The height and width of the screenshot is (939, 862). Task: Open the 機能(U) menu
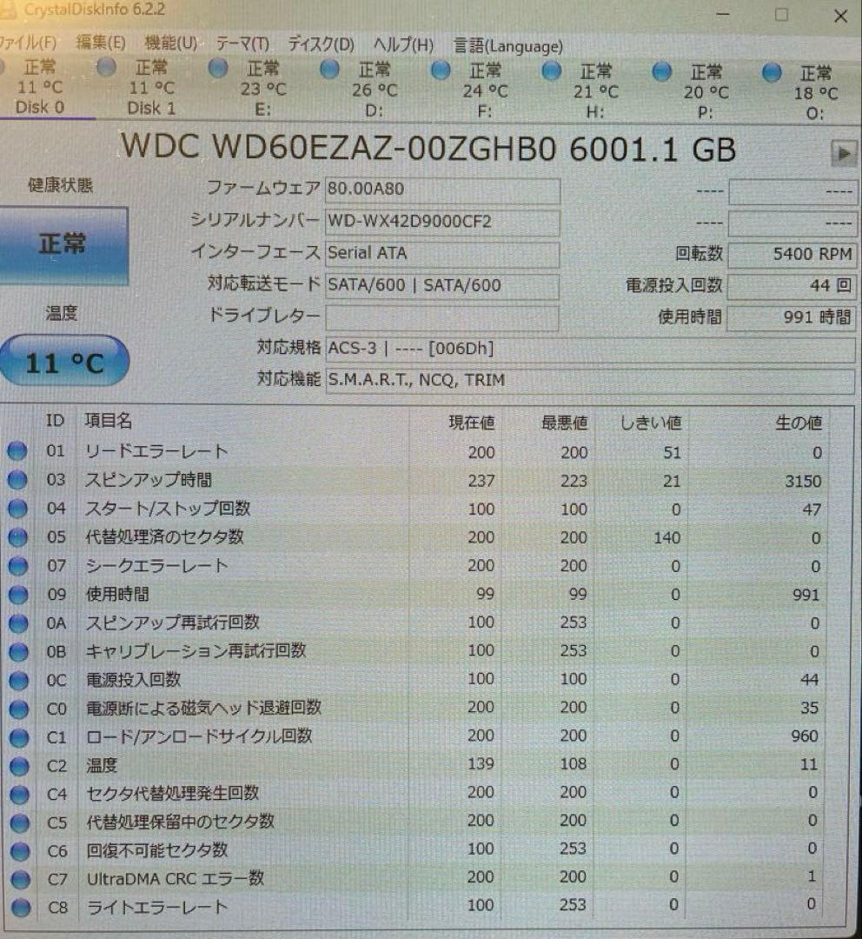click(171, 43)
